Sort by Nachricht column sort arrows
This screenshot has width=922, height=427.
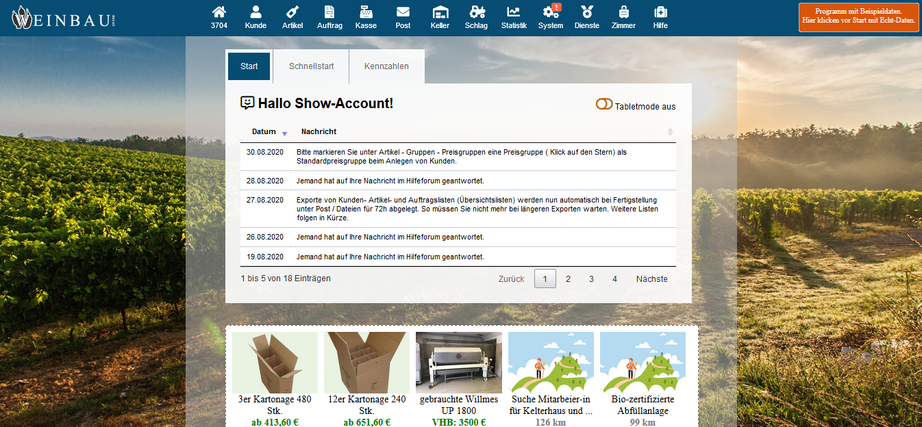pyautogui.click(x=670, y=132)
